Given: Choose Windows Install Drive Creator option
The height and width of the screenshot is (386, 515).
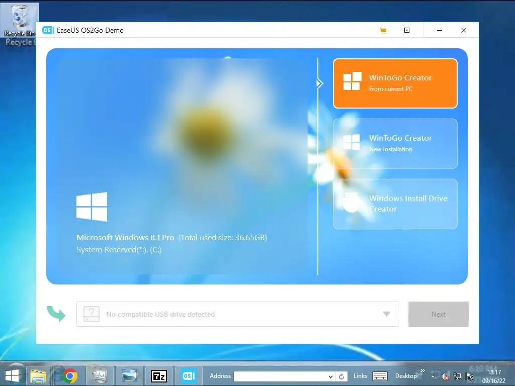Looking at the screenshot, I should [x=395, y=204].
